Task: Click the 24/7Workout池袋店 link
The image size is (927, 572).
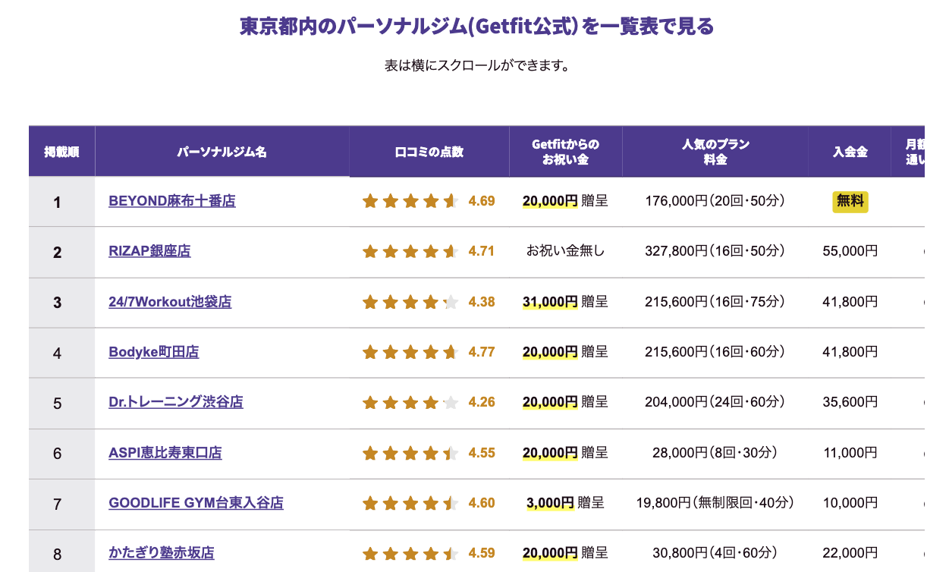Action: pos(170,302)
